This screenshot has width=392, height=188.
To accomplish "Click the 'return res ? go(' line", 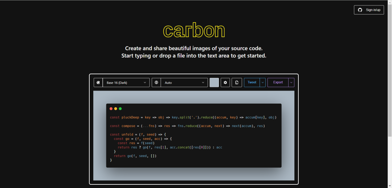I will 170,147.
